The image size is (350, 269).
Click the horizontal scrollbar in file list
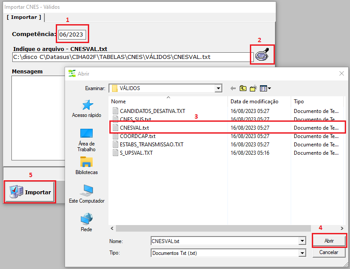(220, 229)
